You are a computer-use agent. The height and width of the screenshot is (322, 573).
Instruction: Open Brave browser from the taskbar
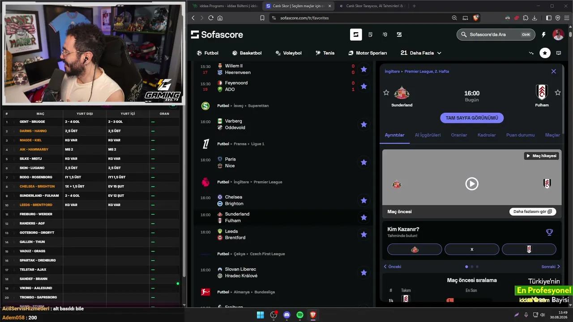tap(313, 315)
